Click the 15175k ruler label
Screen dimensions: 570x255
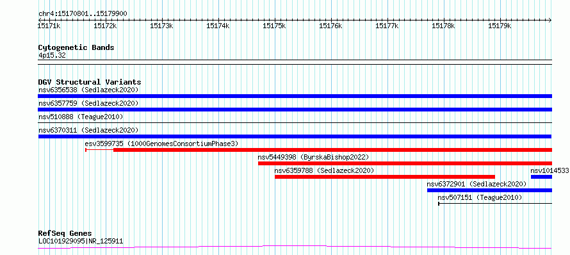pyautogui.click(x=275, y=26)
